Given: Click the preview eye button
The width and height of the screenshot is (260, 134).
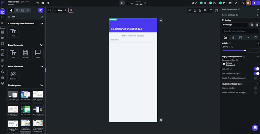Looking at the screenshot, I should (248, 3).
